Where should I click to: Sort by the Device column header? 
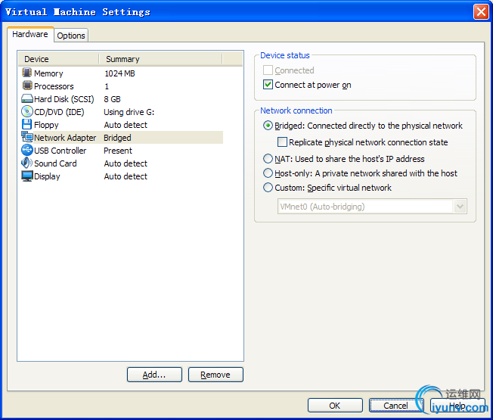58,59
